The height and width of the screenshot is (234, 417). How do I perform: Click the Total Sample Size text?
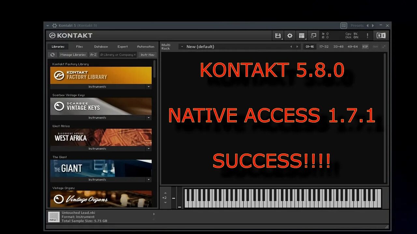pyautogui.click(x=84, y=221)
